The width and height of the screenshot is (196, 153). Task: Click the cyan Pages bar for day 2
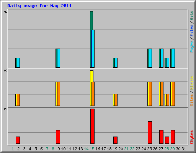18,63
